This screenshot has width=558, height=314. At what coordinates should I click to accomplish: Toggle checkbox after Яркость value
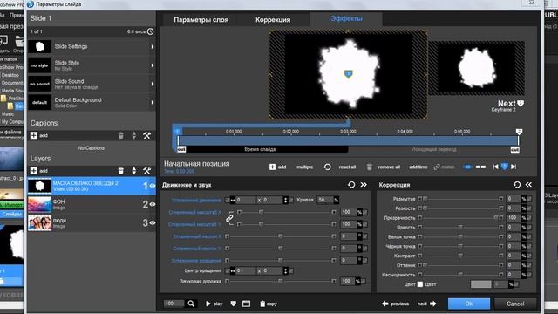click(x=529, y=227)
